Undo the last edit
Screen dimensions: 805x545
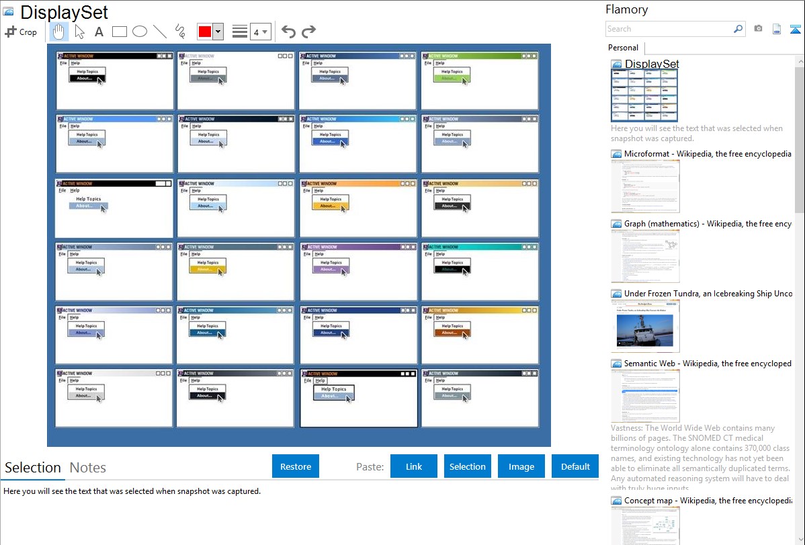click(x=288, y=32)
